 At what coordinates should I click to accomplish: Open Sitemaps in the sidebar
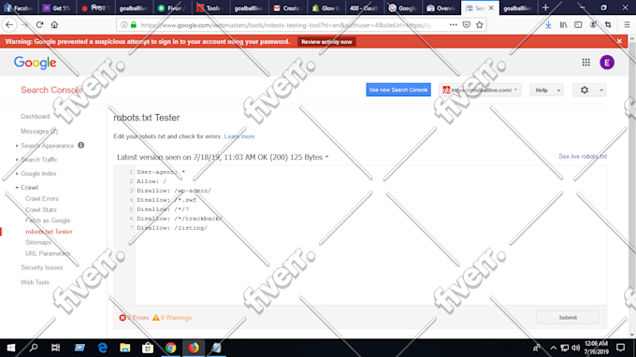[38, 242]
